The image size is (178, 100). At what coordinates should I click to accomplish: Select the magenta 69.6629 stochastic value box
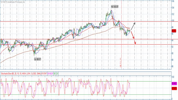[50, 74]
